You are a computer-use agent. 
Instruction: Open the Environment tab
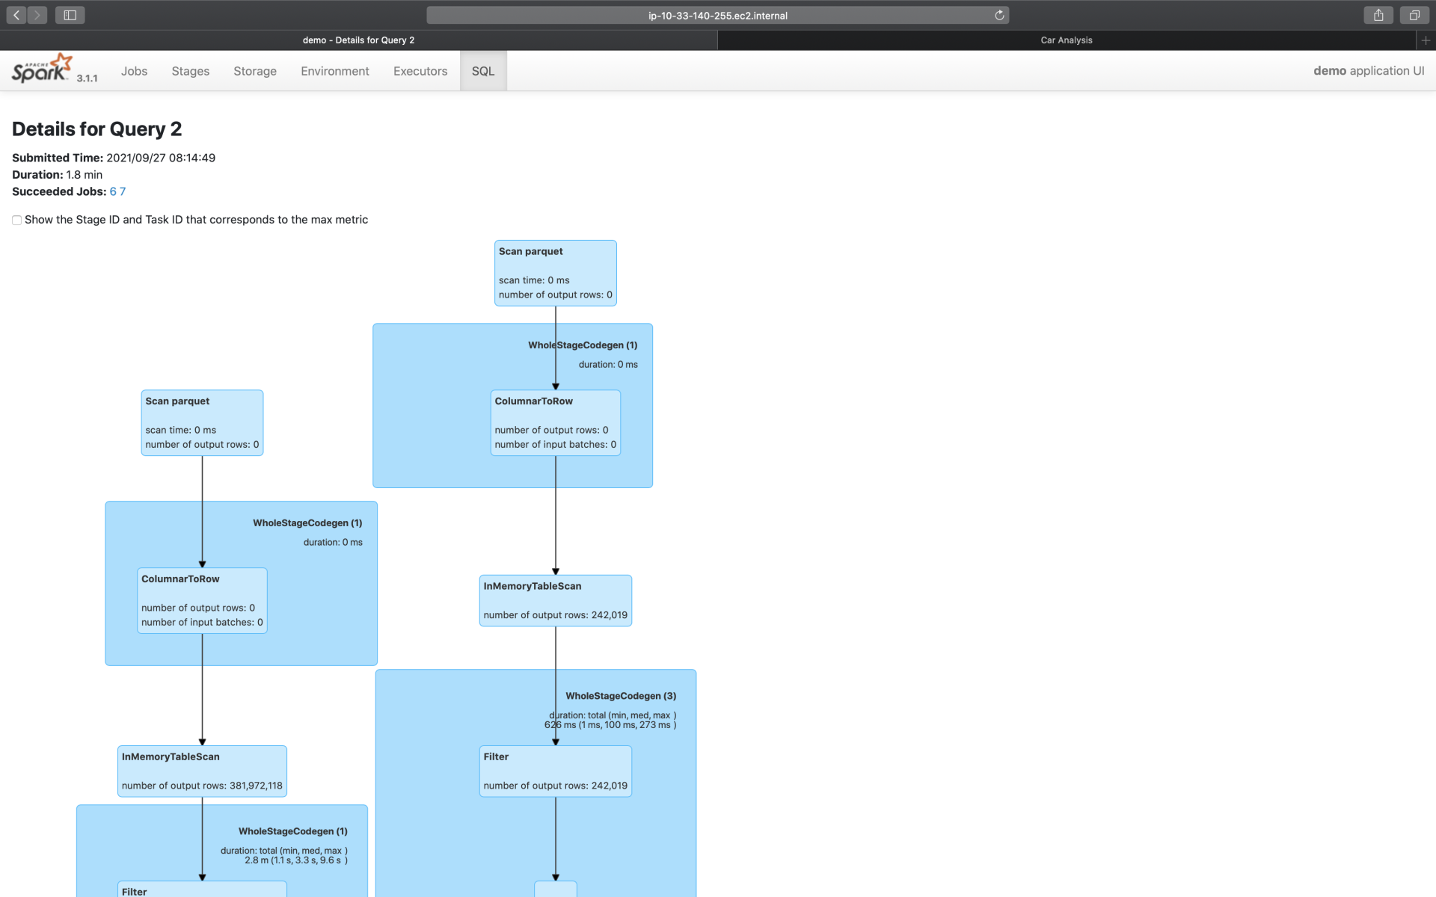(x=334, y=71)
